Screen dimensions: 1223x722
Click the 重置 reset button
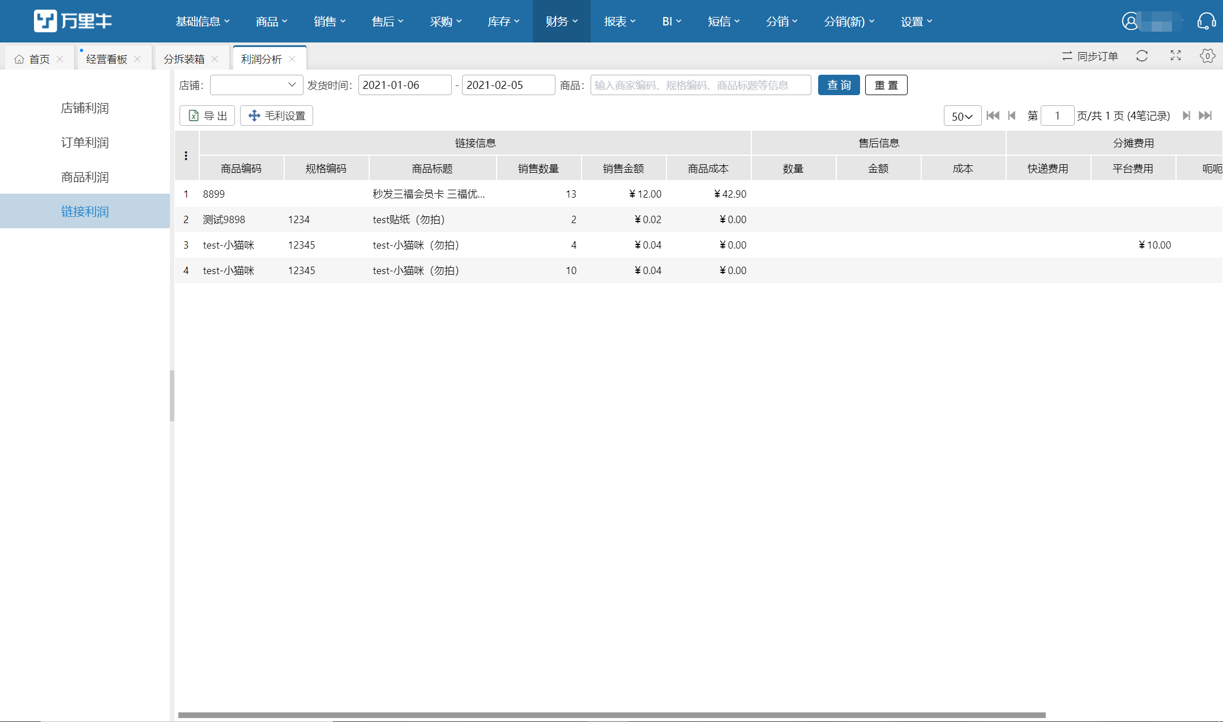(886, 85)
